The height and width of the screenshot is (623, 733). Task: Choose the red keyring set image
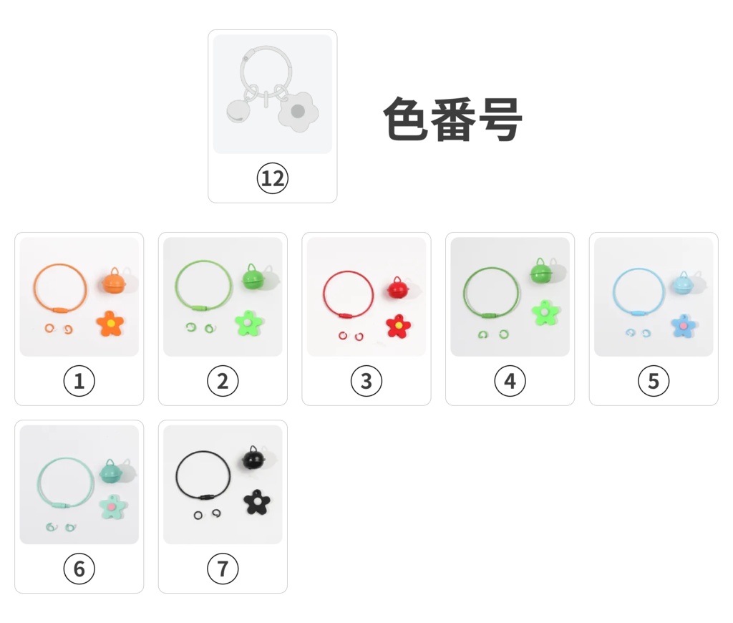click(x=366, y=296)
